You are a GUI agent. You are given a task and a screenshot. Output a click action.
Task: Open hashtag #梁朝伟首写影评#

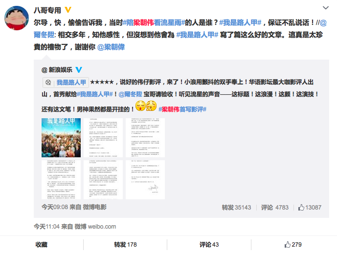[x=182, y=109]
